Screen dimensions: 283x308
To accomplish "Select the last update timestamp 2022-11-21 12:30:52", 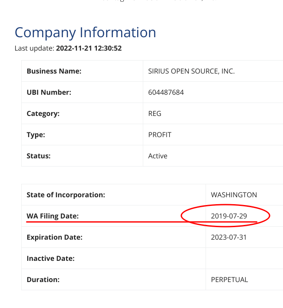I will 89,48.
